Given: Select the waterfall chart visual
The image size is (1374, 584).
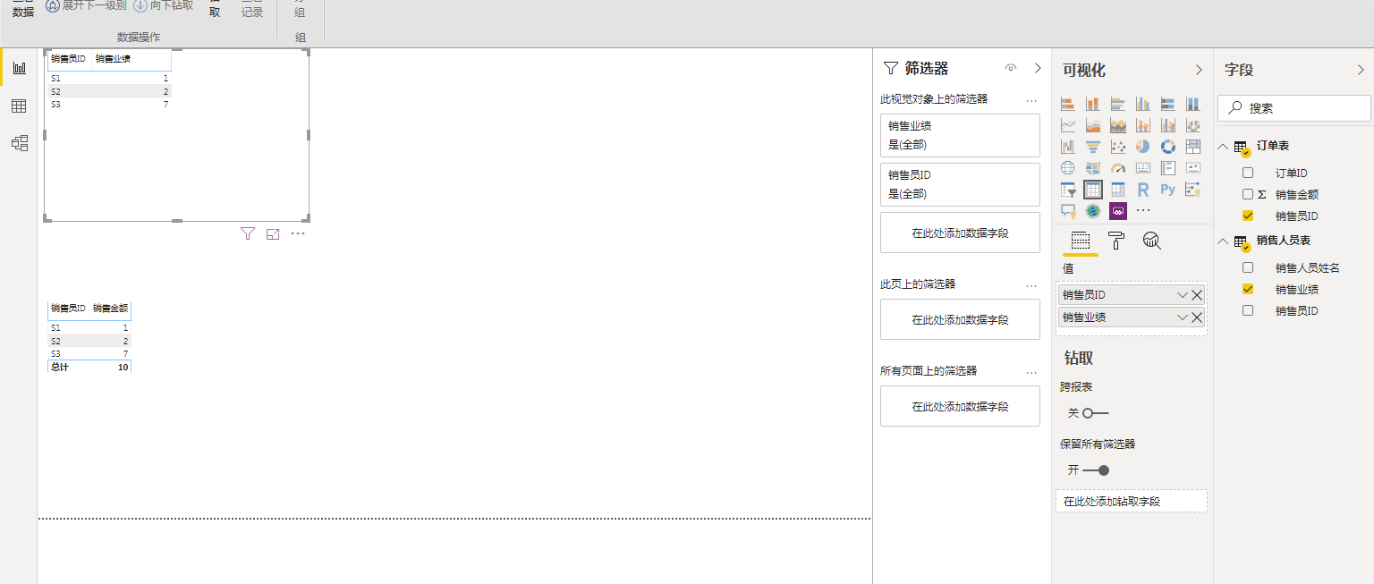Looking at the screenshot, I should tap(1067, 146).
